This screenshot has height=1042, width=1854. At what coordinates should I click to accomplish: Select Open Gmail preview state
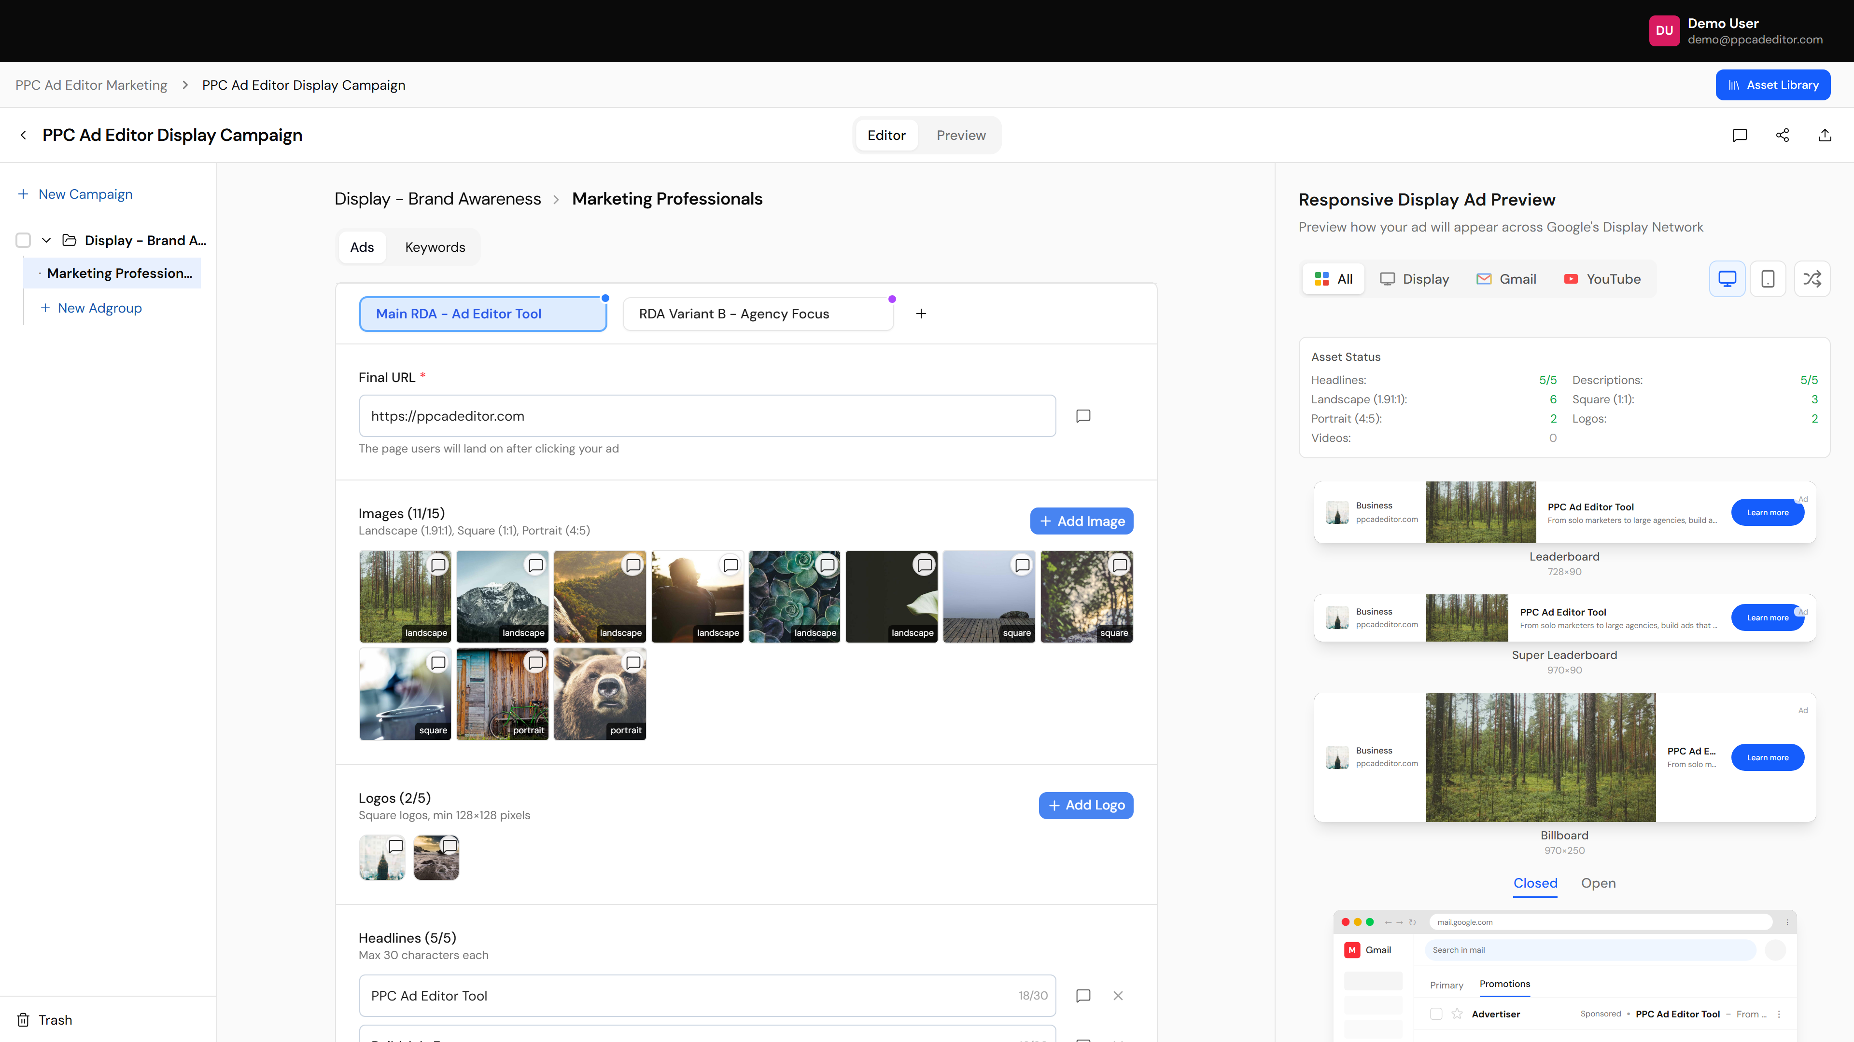point(1598,883)
